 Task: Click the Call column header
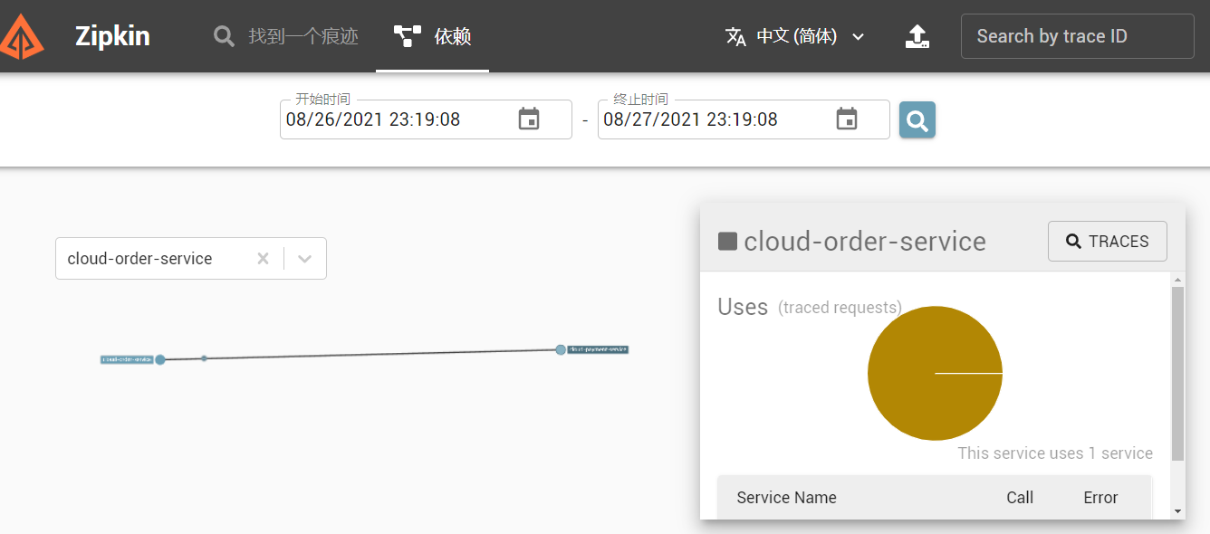point(1020,498)
